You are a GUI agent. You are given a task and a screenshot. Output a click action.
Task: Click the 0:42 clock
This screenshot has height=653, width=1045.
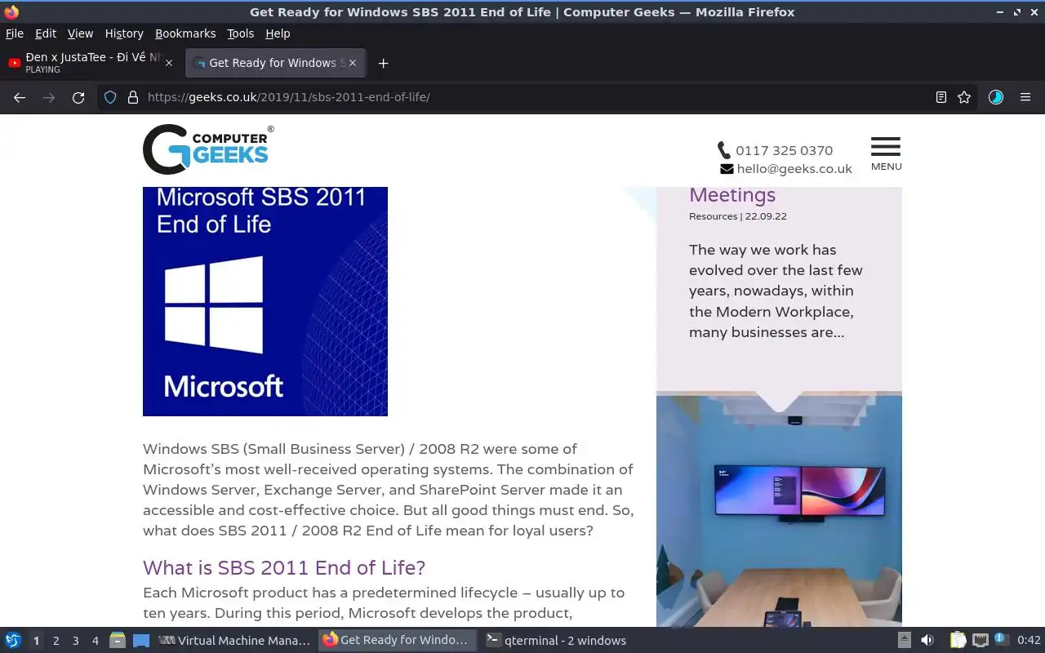click(1029, 641)
